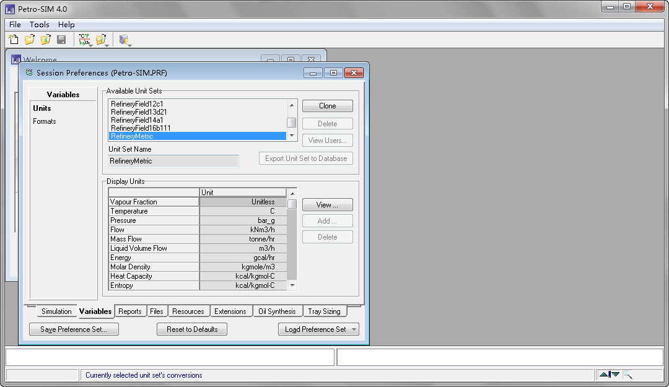
Task: Select the Liquid Volume Flow row label
Action: (154, 248)
